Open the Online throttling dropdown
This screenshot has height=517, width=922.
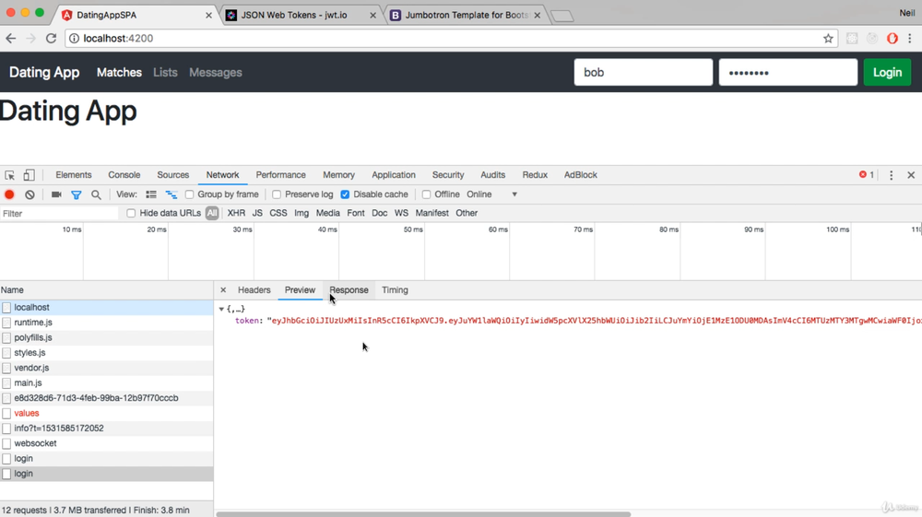pos(492,194)
